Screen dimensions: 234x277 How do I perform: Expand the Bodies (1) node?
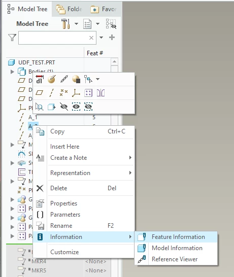point(12,72)
